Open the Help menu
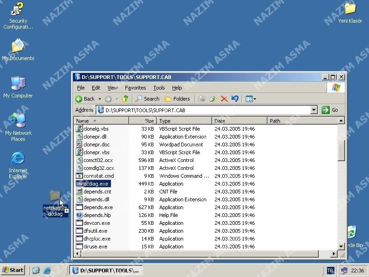Image resolution: width=369 pixels, height=277 pixels. tap(177, 88)
